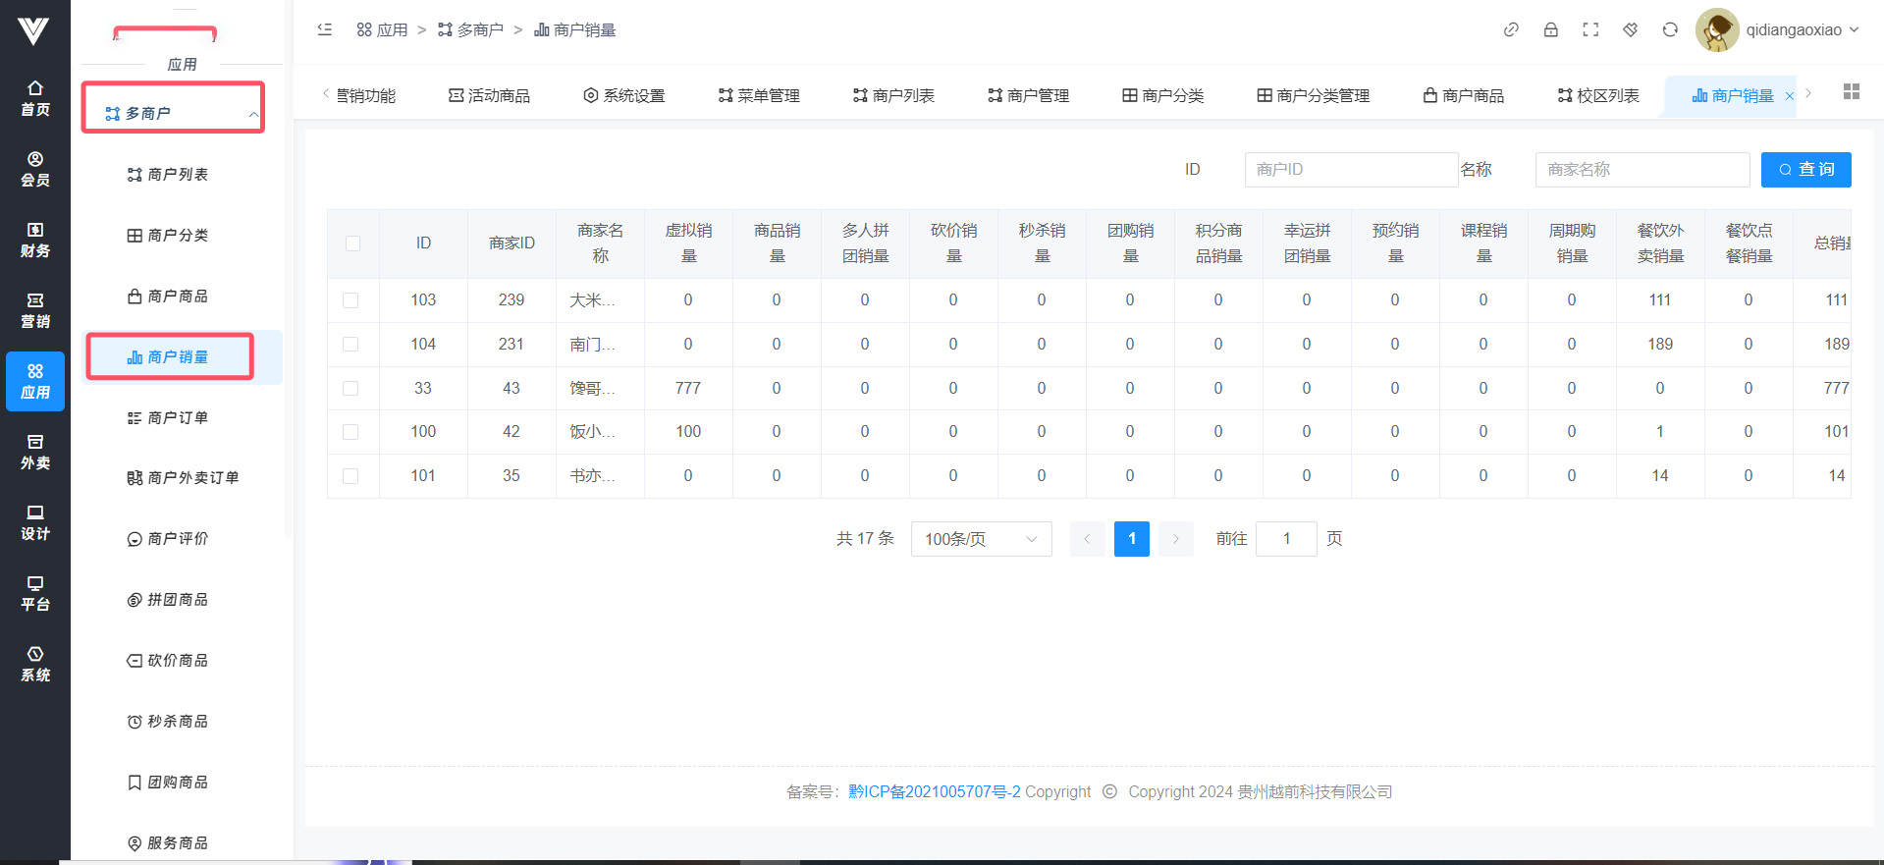Click the collapse sidebar menu icon
The width and height of the screenshot is (1884, 865).
click(x=325, y=29)
